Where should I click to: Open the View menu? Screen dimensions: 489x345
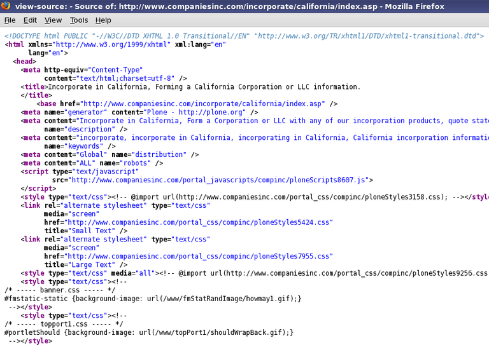click(53, 20)
